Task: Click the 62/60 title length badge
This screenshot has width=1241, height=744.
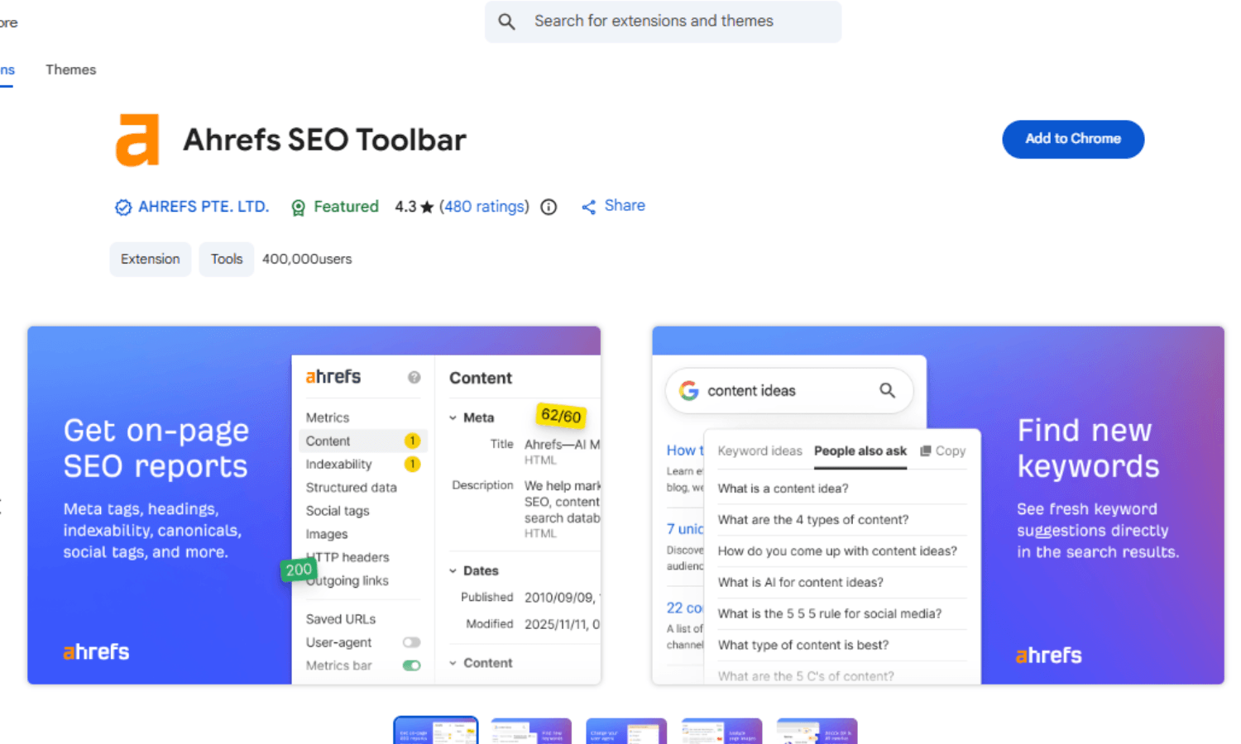Action: click(561, 415)
